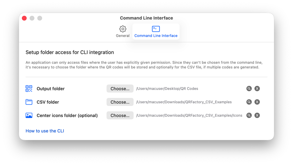Clear the Output folder path
The height and width of the screenshot is (165, 293).
(x=257, y=89)
